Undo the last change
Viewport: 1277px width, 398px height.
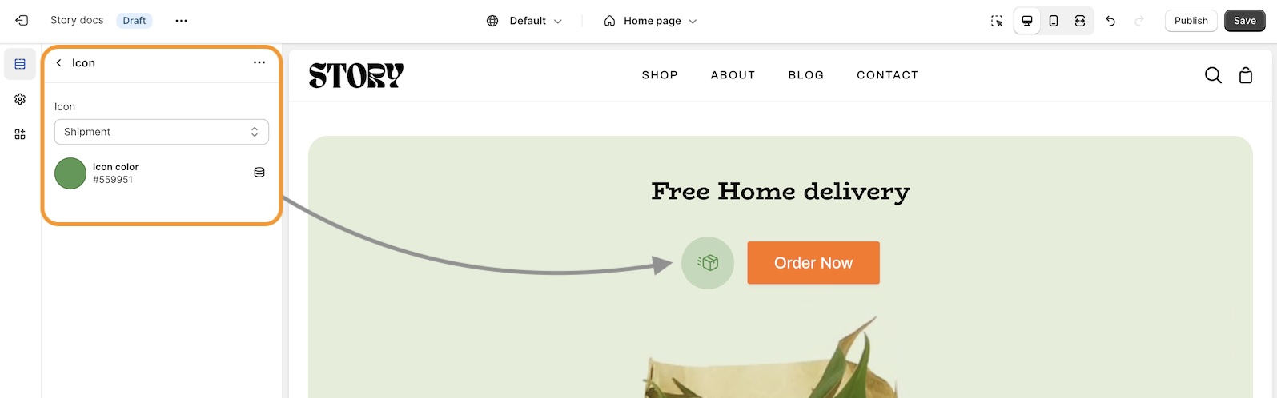tap(1110, 21)
